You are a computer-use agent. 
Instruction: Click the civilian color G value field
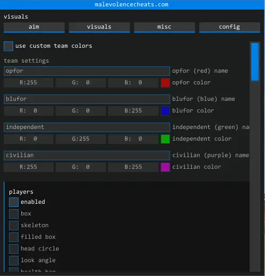click(x=81, y=167)
